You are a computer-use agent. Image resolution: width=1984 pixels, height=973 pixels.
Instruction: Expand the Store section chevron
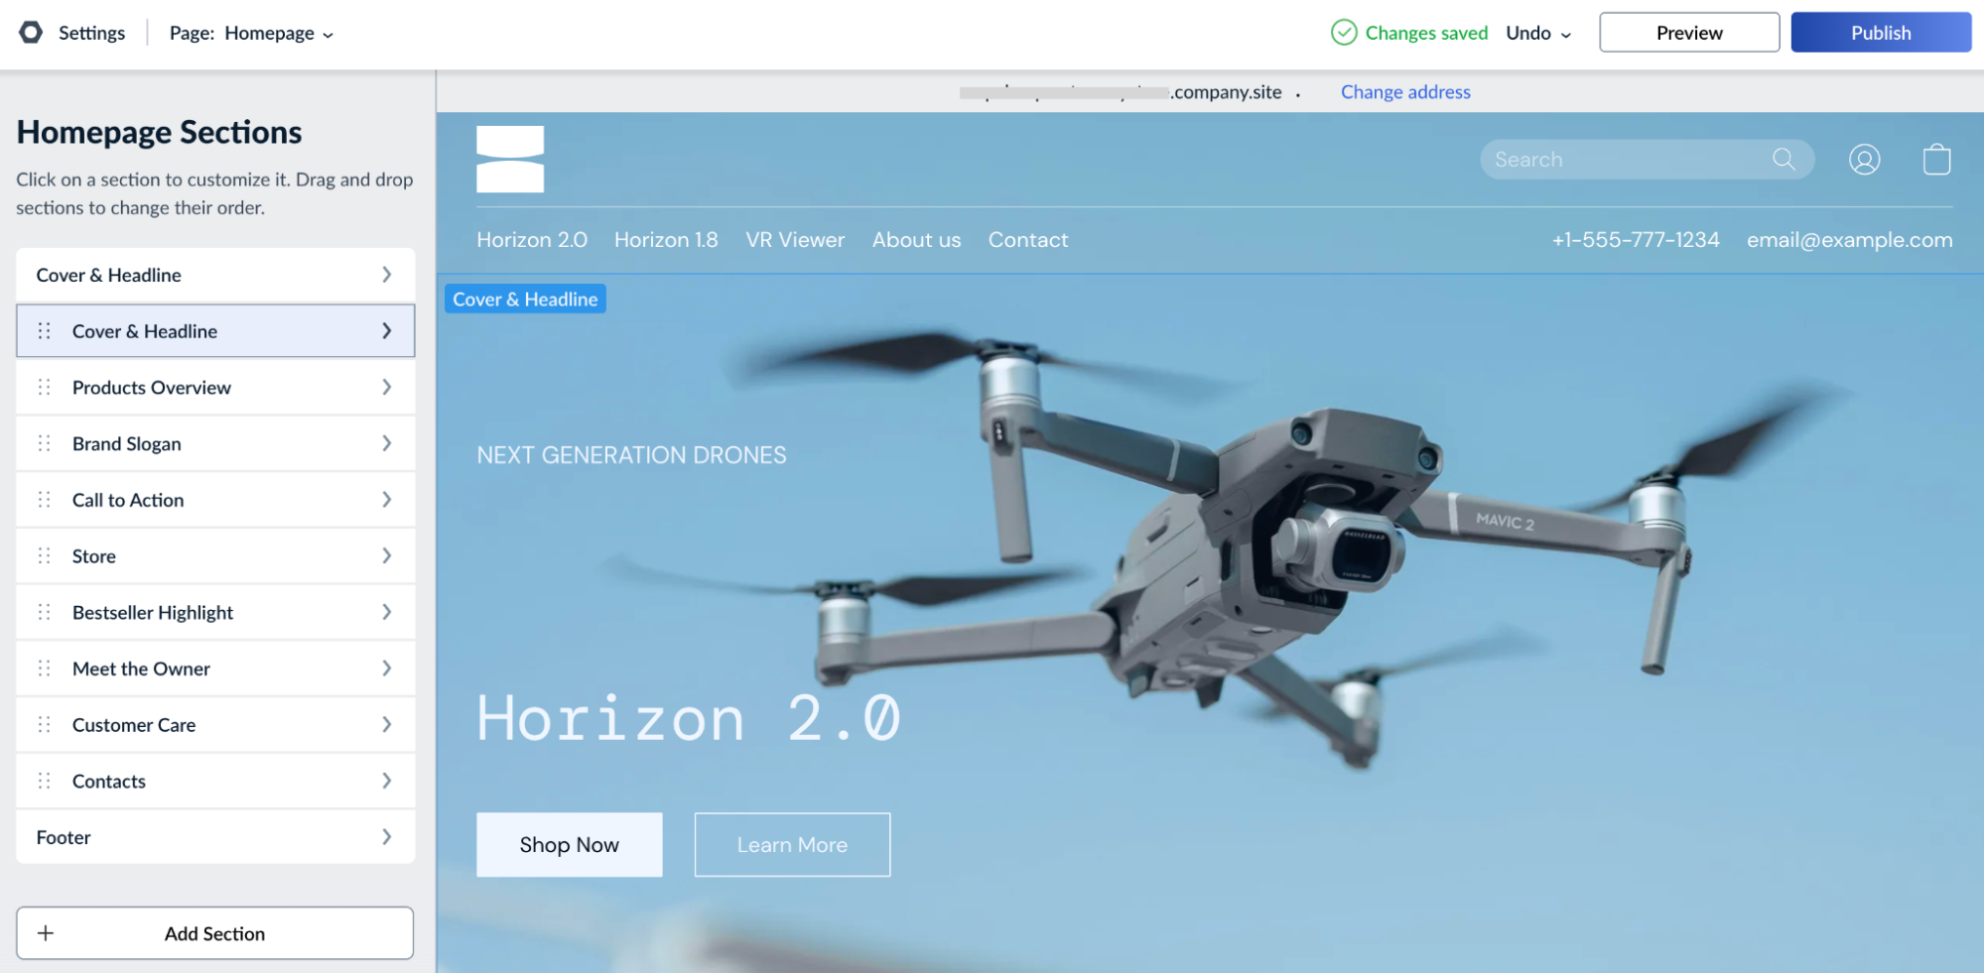click(x=387, y=556)
